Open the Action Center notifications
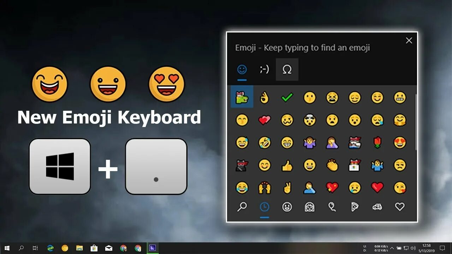 pyautogui.click(x=442, y=248)
